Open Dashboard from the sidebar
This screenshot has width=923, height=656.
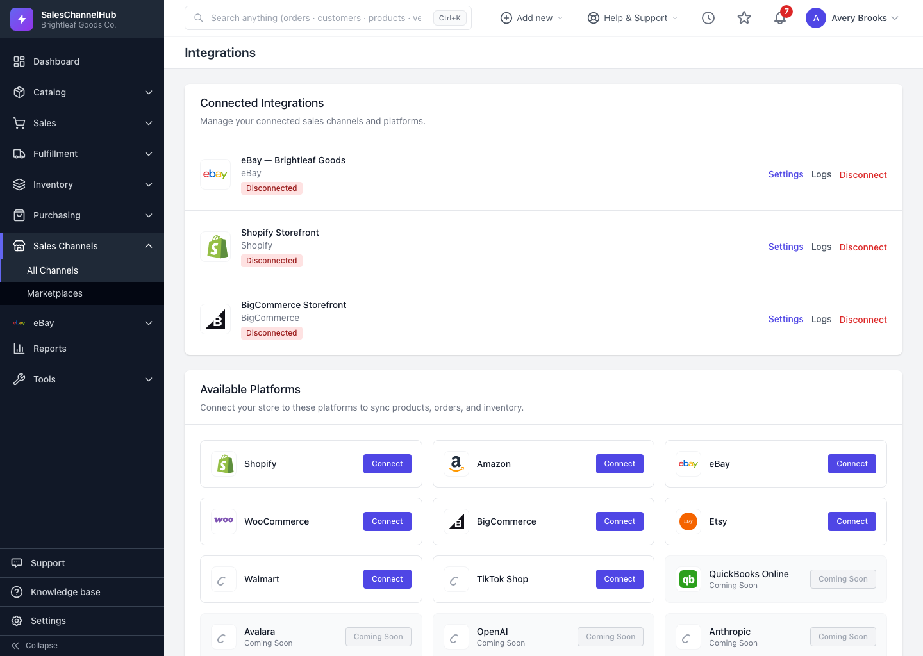pyautogui.click(x=82, y=61)
